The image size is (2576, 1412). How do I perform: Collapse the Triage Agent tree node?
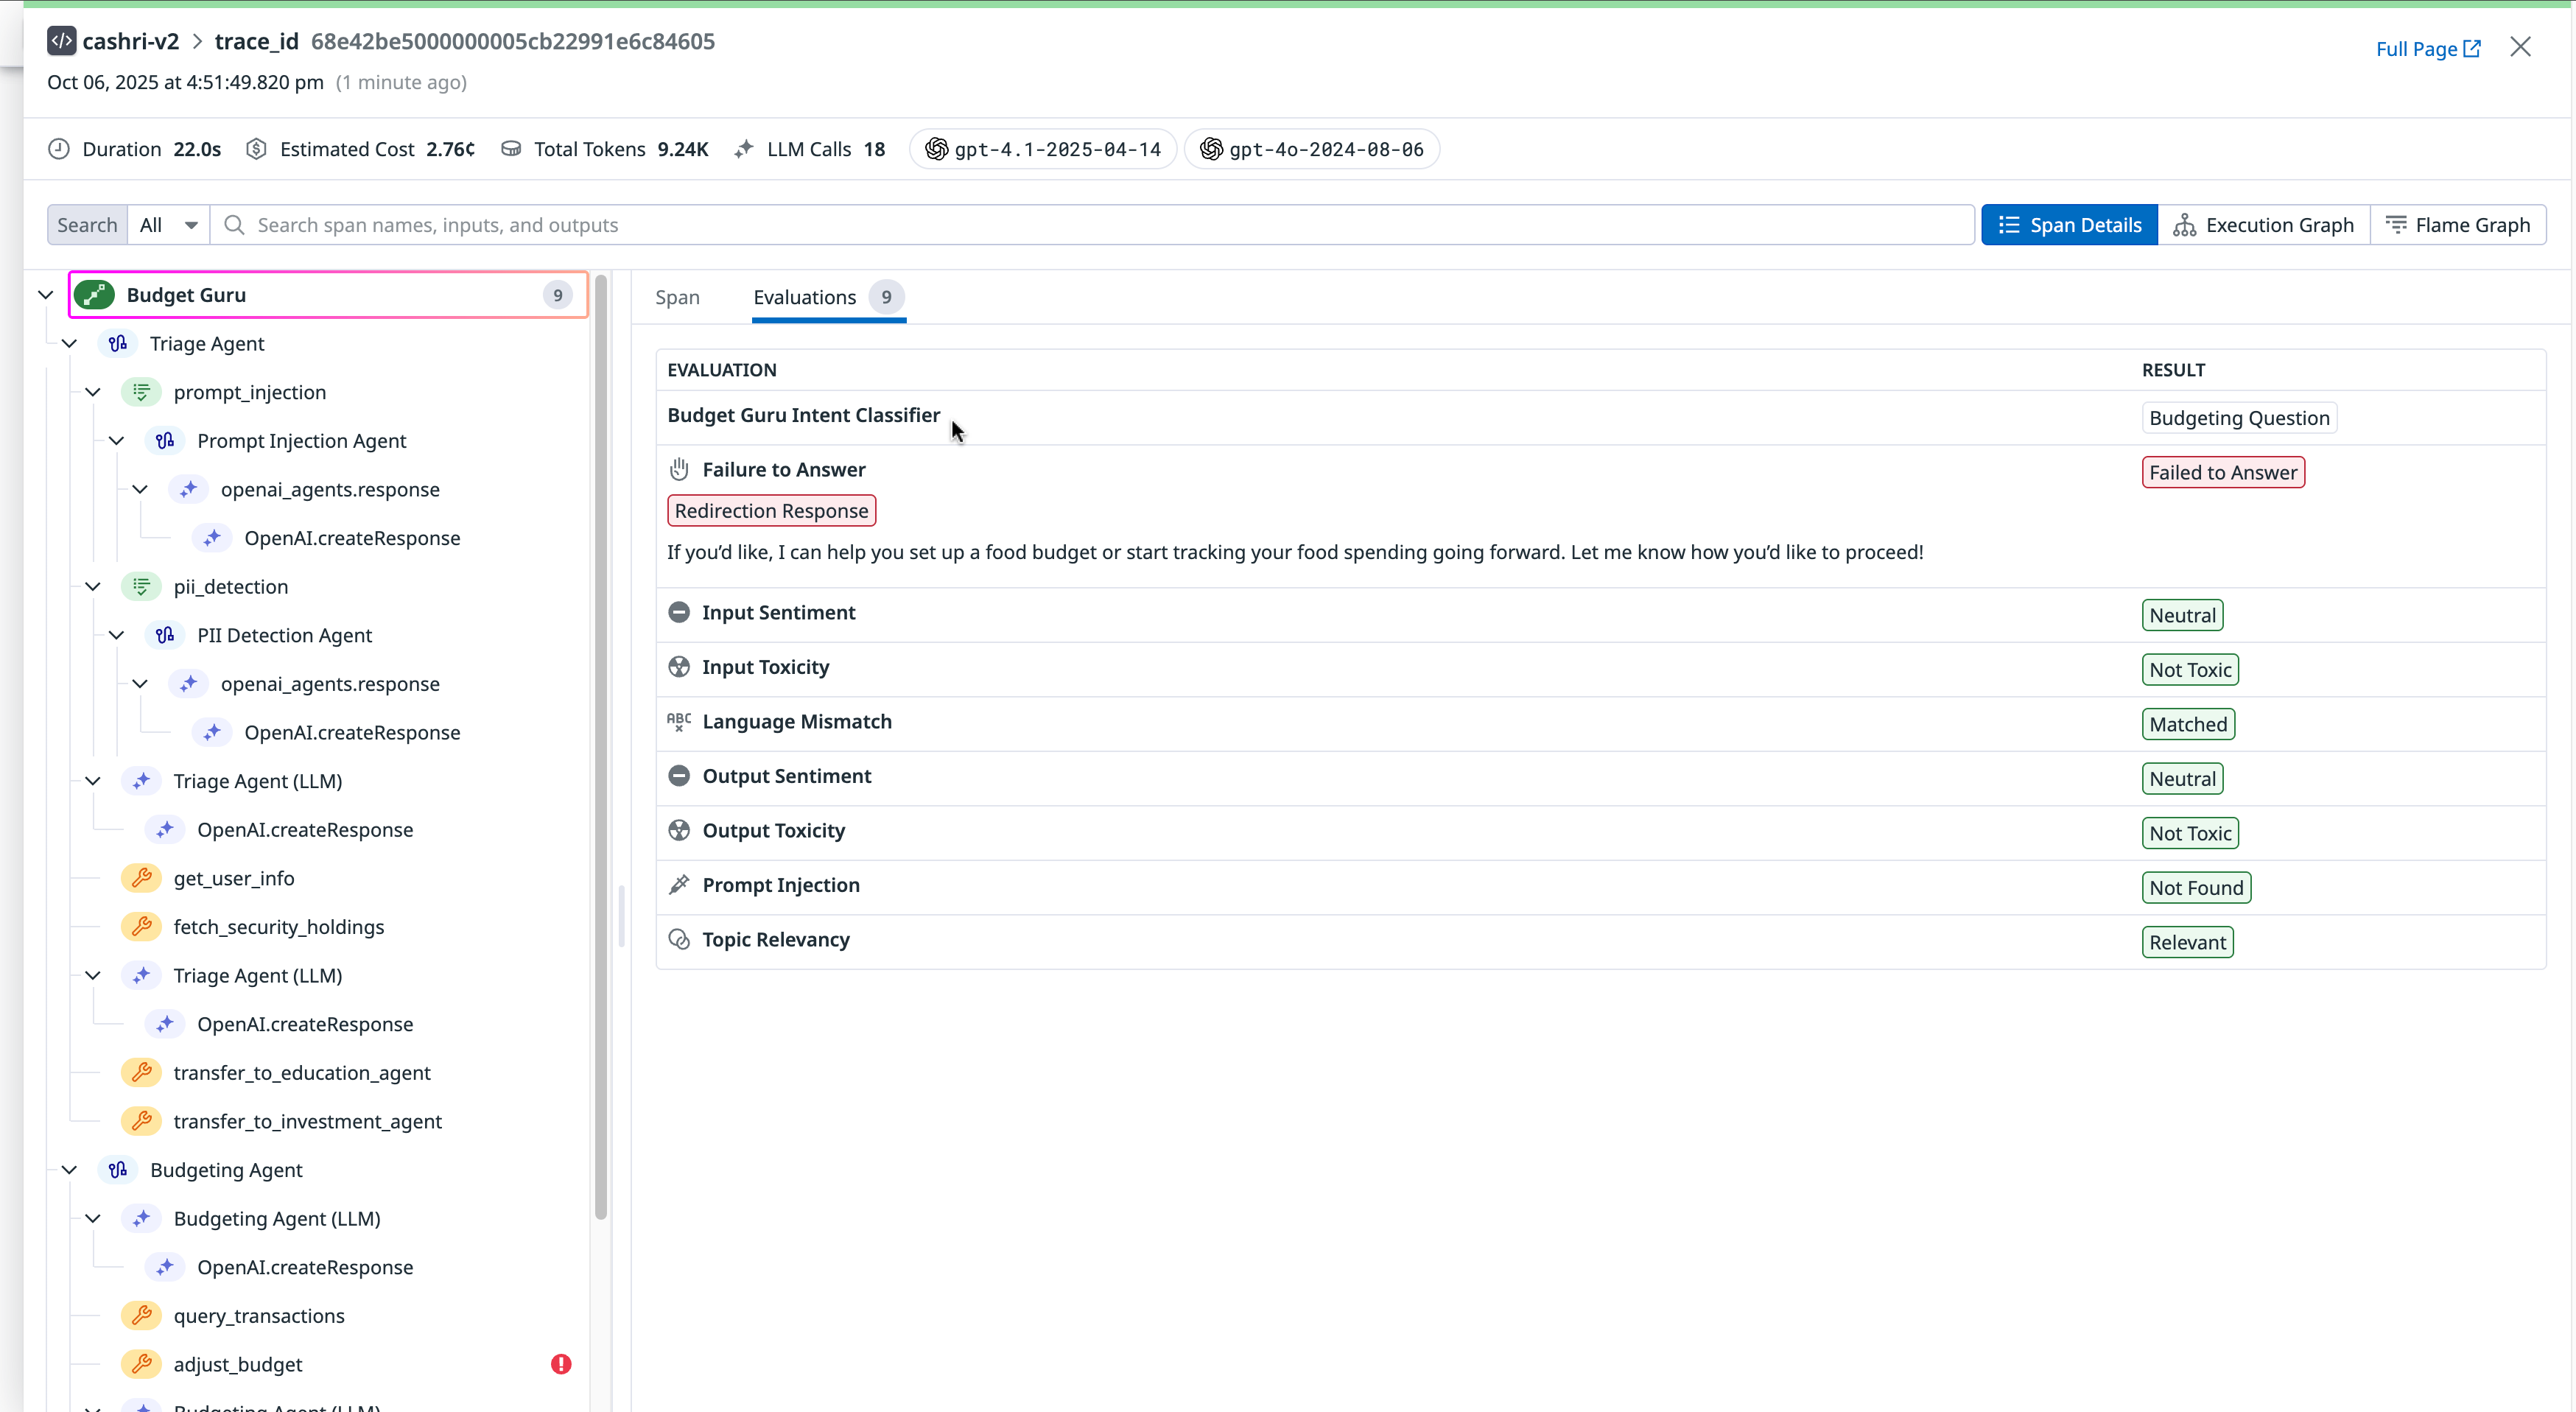(69, 344)
